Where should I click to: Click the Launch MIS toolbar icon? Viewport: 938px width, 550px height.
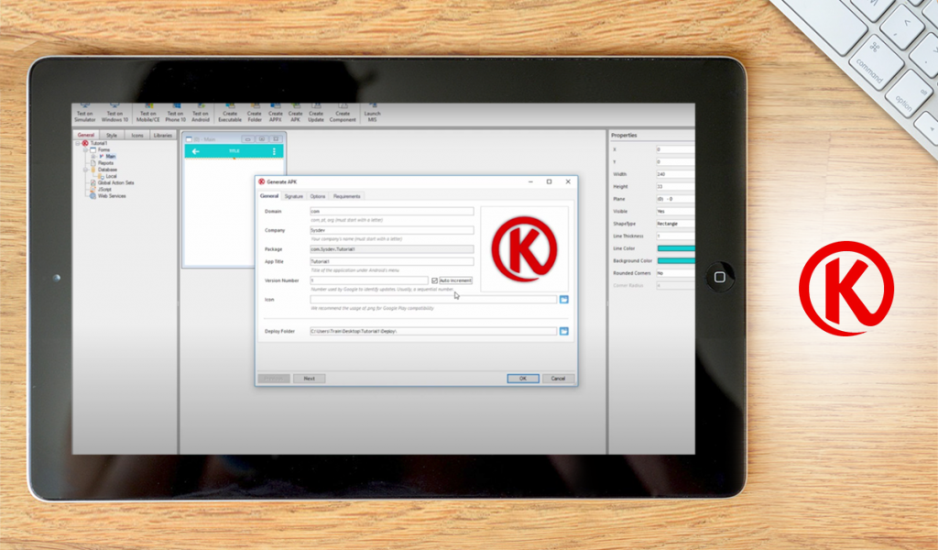[x=372, y=113]
